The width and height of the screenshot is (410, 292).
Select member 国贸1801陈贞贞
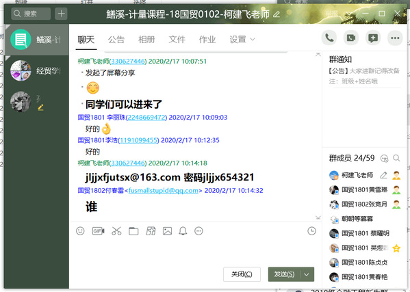(x=365, y=262)
